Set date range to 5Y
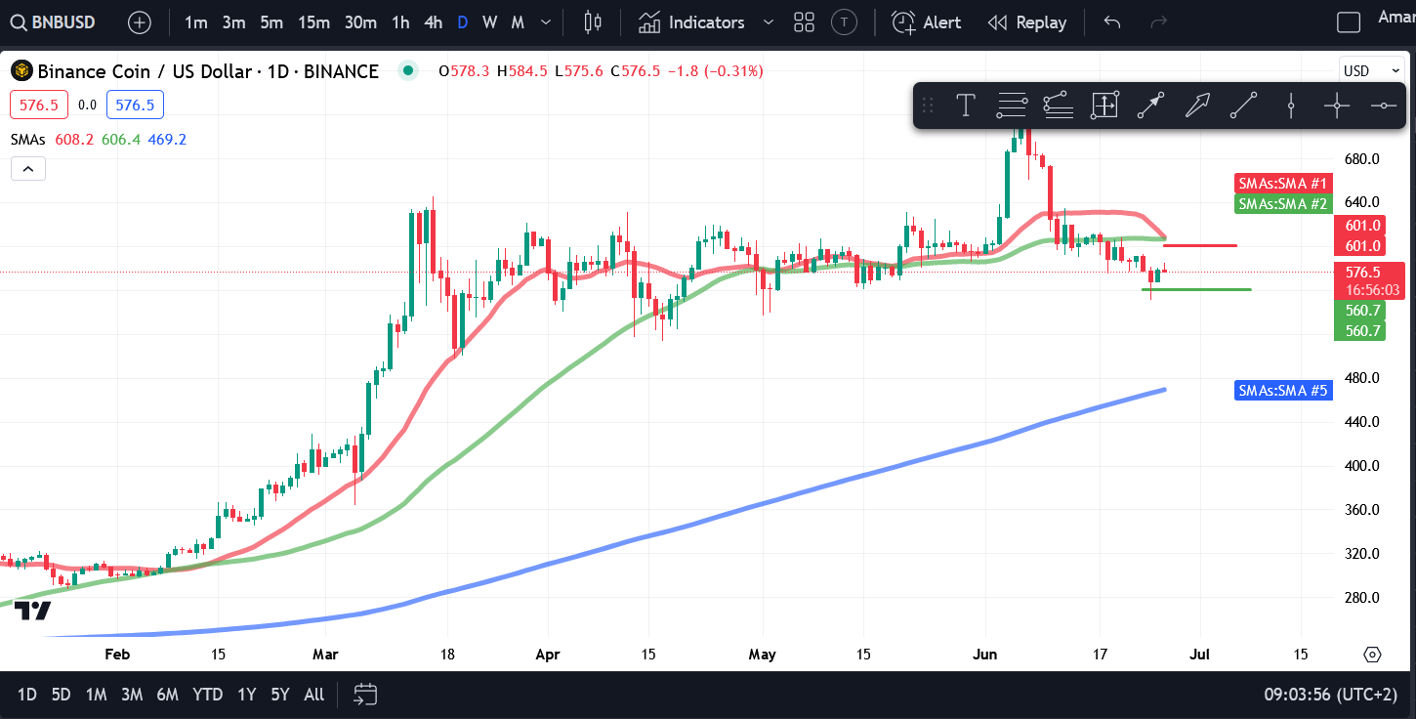The width and height of the screenshot is (1416, 719). [280, 695]
